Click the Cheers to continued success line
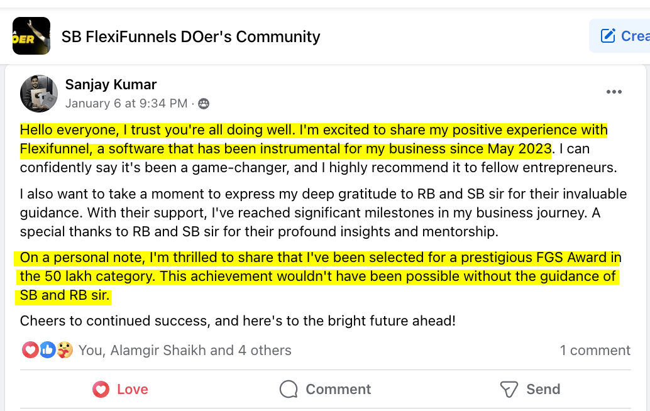The width and height of the screenshot is (650, 411). (238, 321)
